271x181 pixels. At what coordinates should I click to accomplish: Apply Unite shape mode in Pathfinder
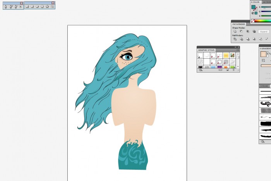click(x=235, y=31)
